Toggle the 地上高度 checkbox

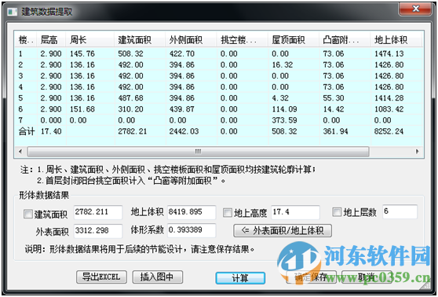click(228, 212)
